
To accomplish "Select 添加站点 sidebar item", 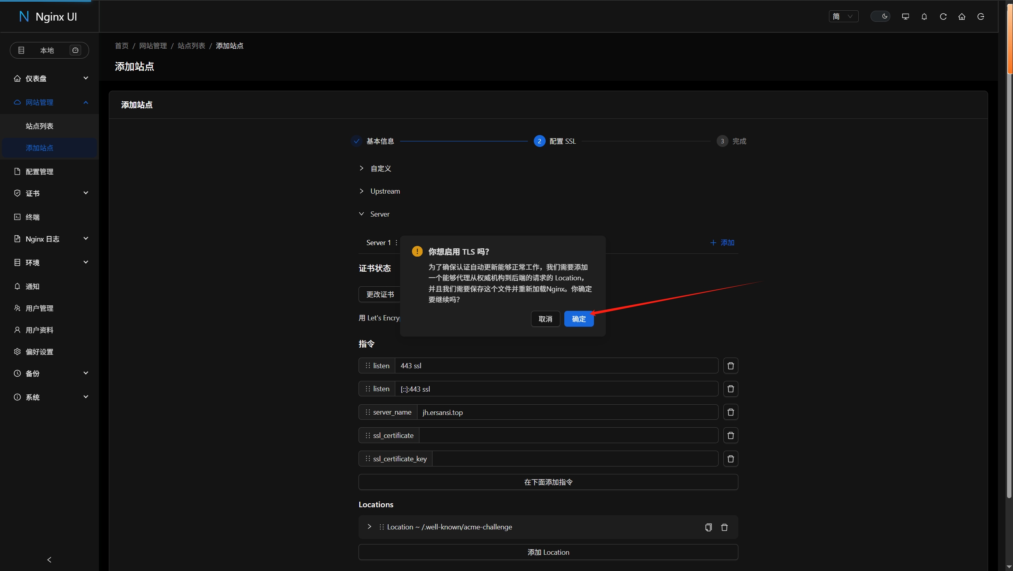I will 49,148.
